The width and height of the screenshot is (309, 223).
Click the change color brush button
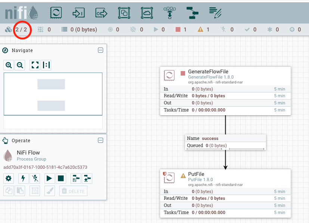click(50, 191)
